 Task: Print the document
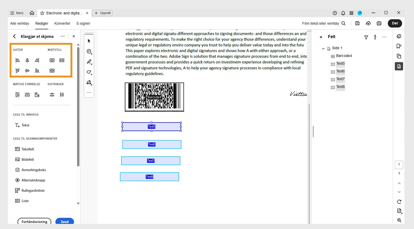pos(379,23)
